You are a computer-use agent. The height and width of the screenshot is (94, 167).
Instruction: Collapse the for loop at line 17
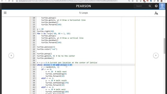(x=36, y=34)
